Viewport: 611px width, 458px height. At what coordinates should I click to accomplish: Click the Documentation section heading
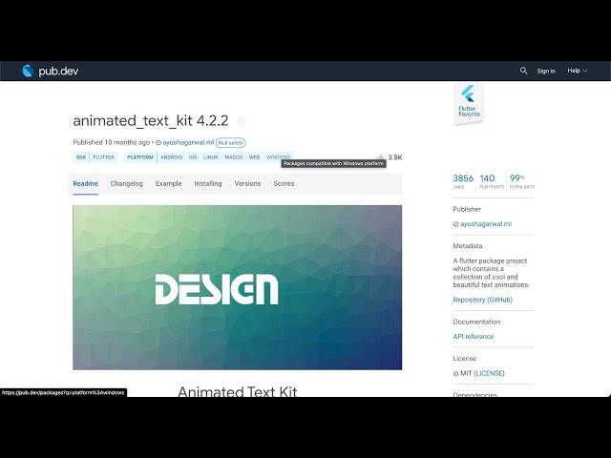(476, 322)
